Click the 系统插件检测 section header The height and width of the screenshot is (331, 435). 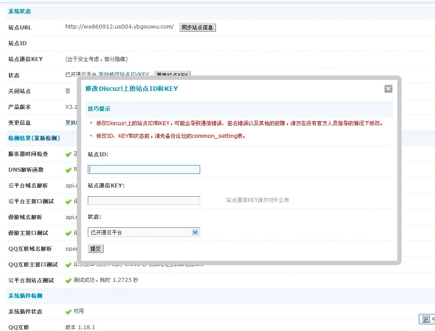point(25,296)
